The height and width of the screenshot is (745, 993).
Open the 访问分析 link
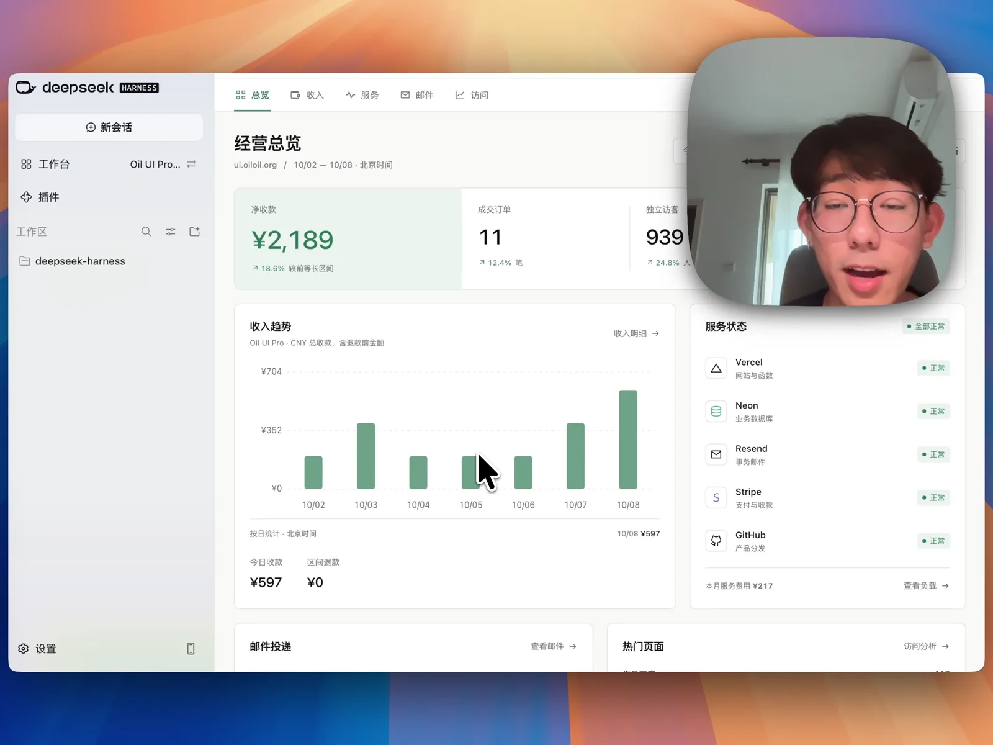click(x=927, y=646)
